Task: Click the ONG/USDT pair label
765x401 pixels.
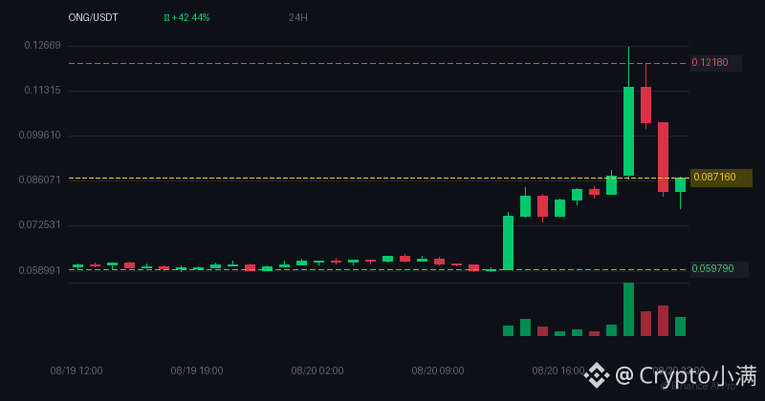Action: 93,17
